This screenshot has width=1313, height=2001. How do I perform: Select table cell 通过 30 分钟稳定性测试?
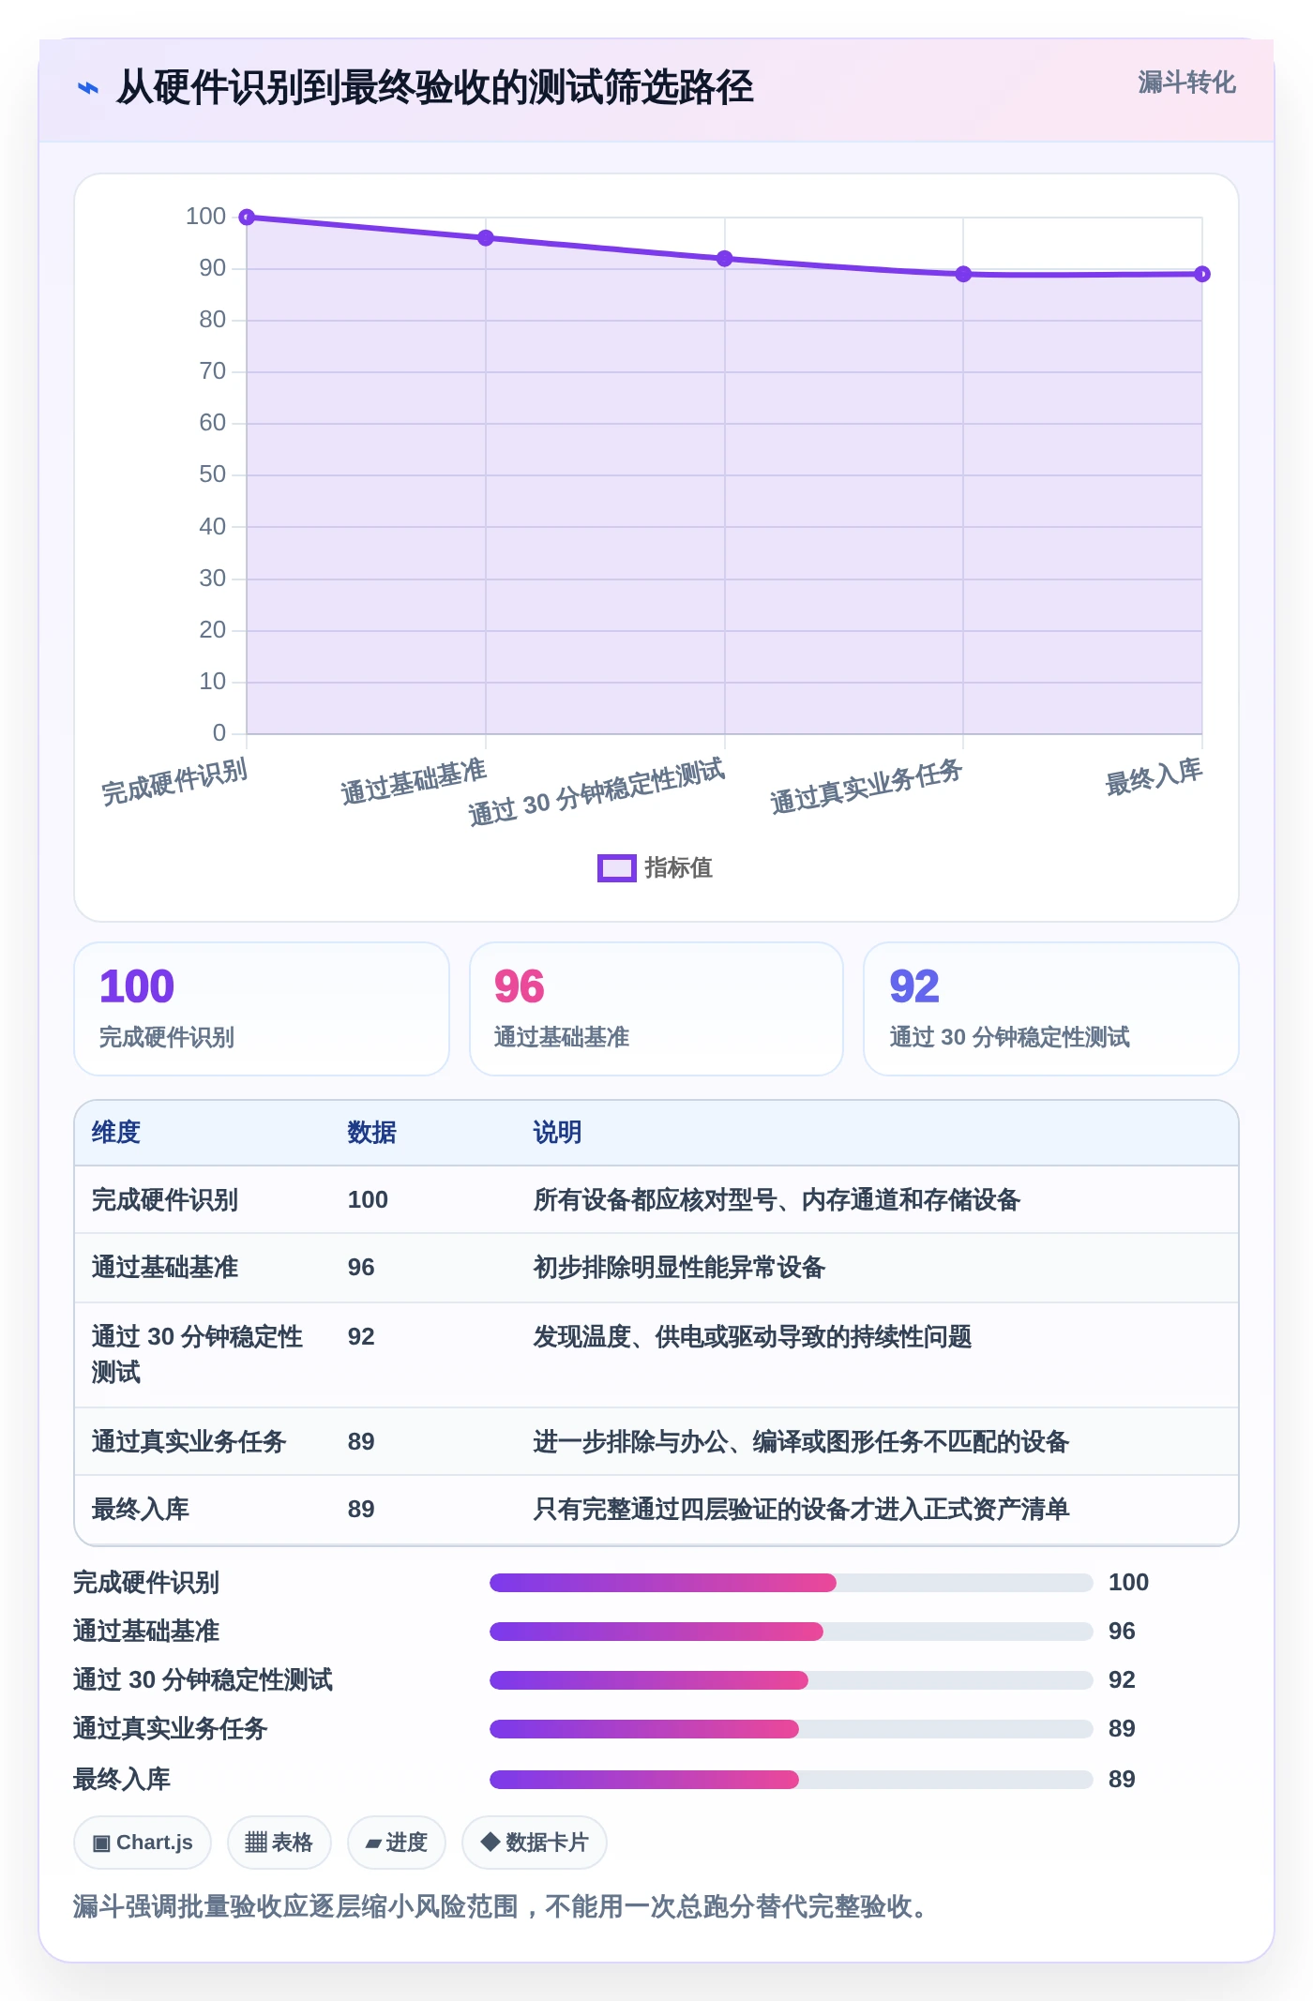(197, 1355)
